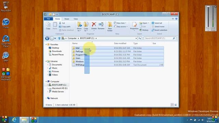Create a New folder
The width and height of the screenshot is (219, 123).
click(x=110, y=27)
